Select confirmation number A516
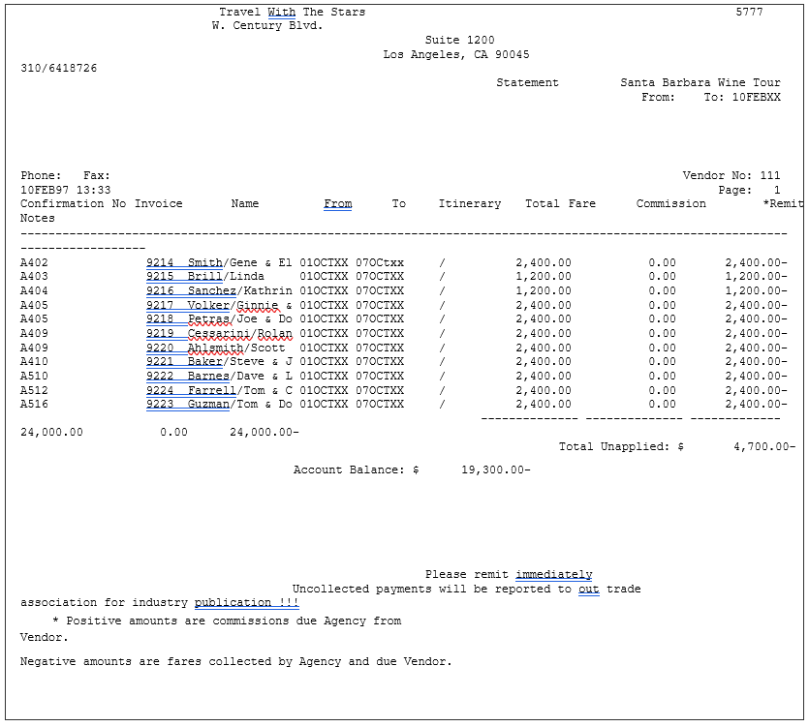 click(x=34, y=405)
